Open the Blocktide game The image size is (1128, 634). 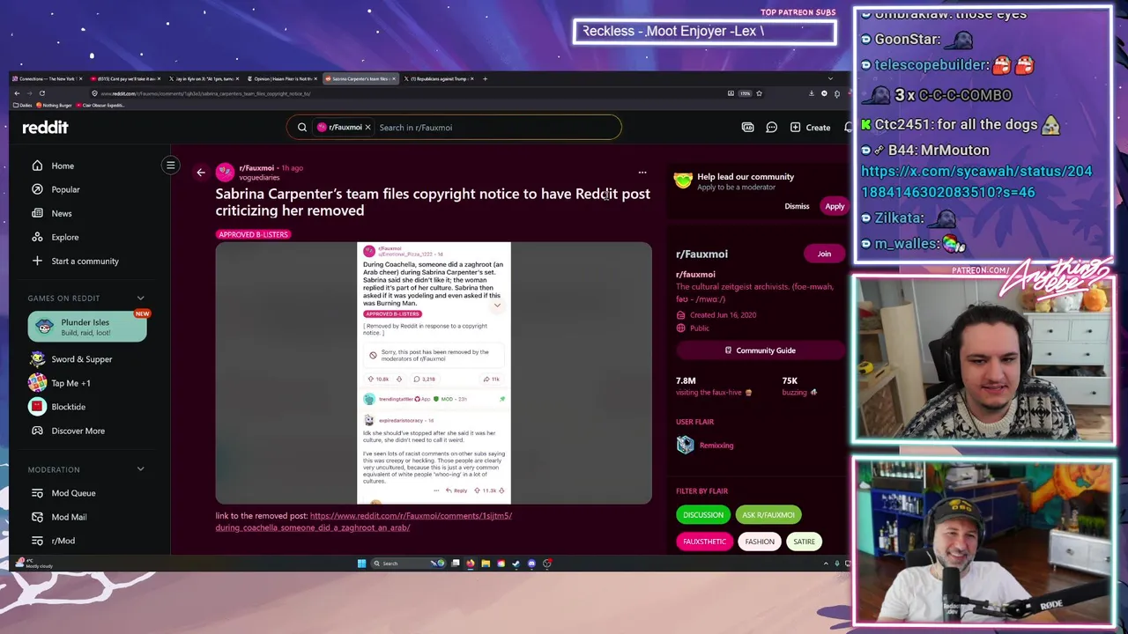click(57, 407)
